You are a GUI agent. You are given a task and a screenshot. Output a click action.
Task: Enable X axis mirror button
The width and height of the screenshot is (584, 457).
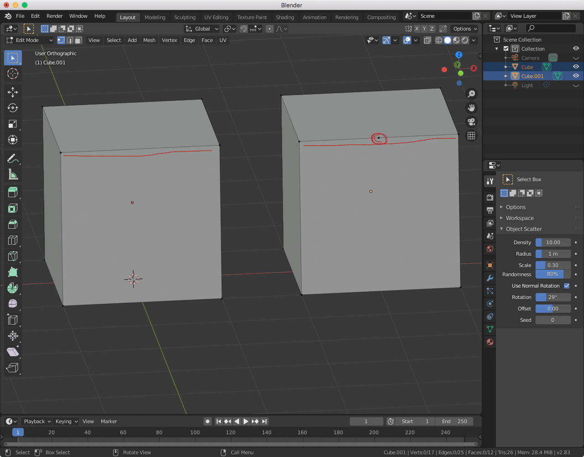tap(417, 29)
